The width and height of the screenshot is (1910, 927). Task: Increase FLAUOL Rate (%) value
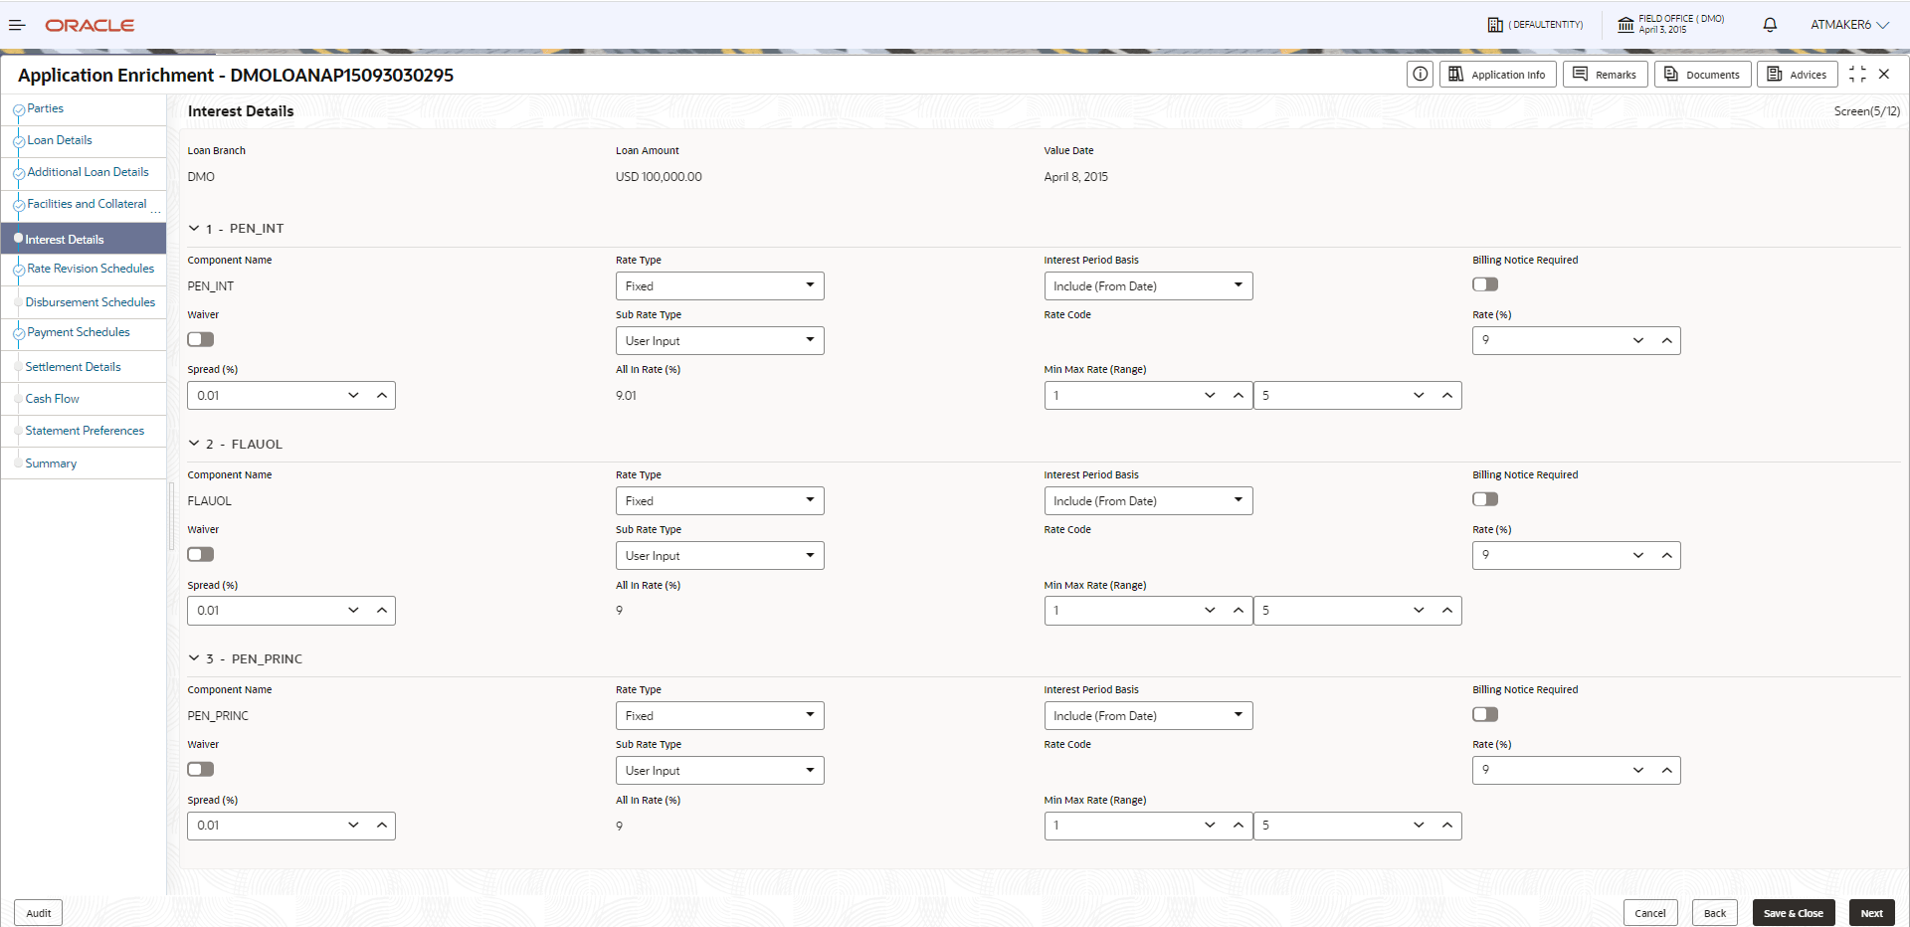tap(1666, 555)
